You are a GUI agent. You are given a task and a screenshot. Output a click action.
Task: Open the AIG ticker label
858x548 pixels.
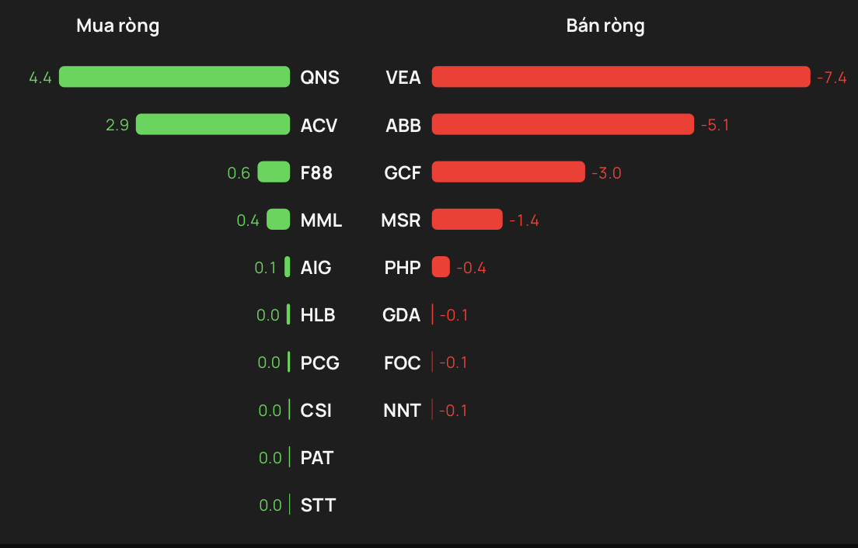coord(316,268)
